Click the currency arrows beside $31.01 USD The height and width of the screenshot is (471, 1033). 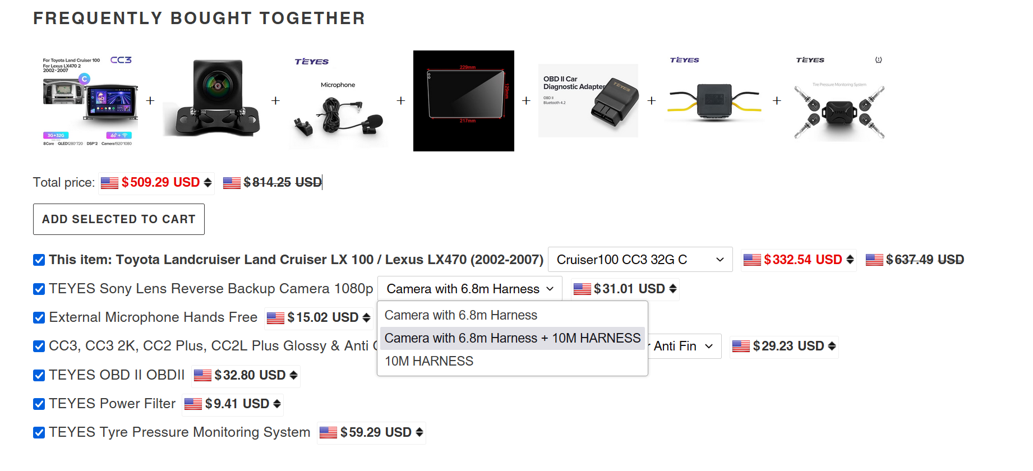(673, 289)
